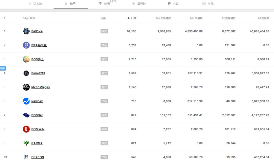Click the EOS.WIN red logo icon
Viewport: 274px width, 164px height.
26,129
